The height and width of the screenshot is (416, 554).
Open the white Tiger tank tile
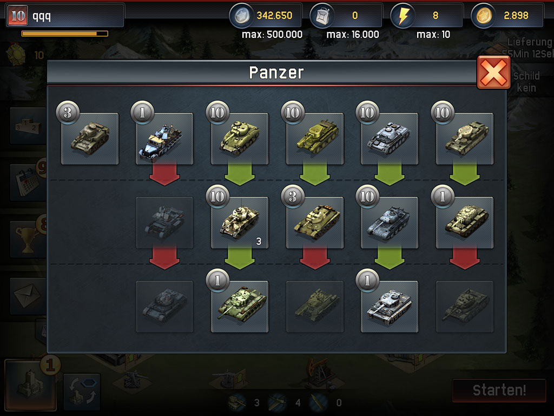point(390,307)
